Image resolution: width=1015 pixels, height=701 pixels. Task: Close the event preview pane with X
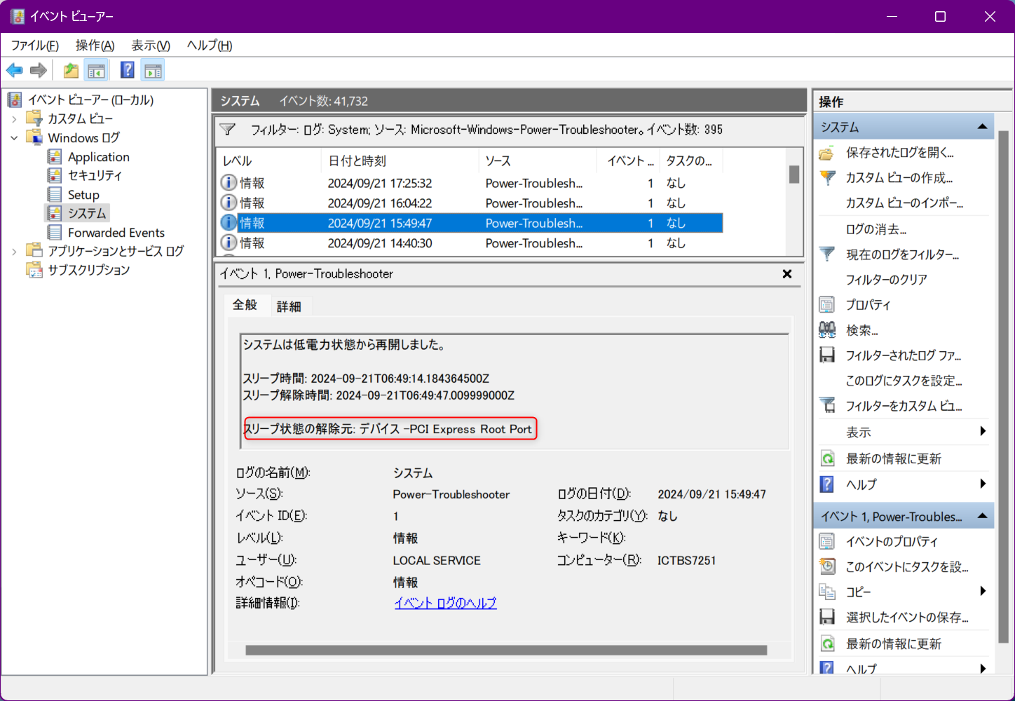(787, 274)
